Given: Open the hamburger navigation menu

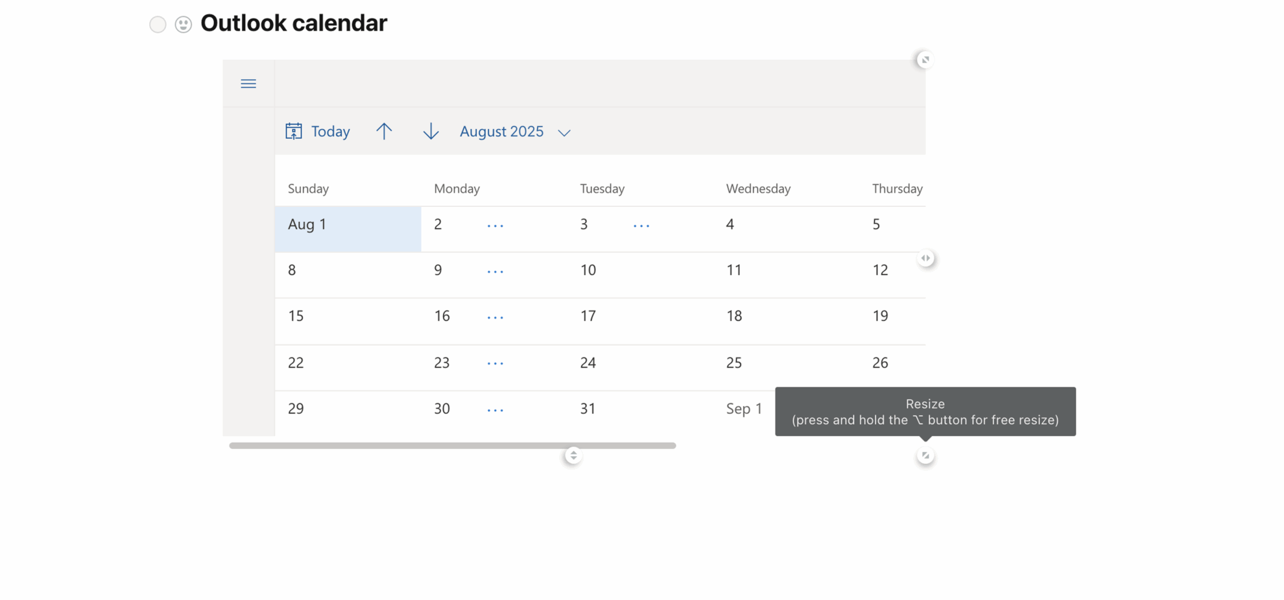Looking at the screenshot, I should (x=248, y=84).
